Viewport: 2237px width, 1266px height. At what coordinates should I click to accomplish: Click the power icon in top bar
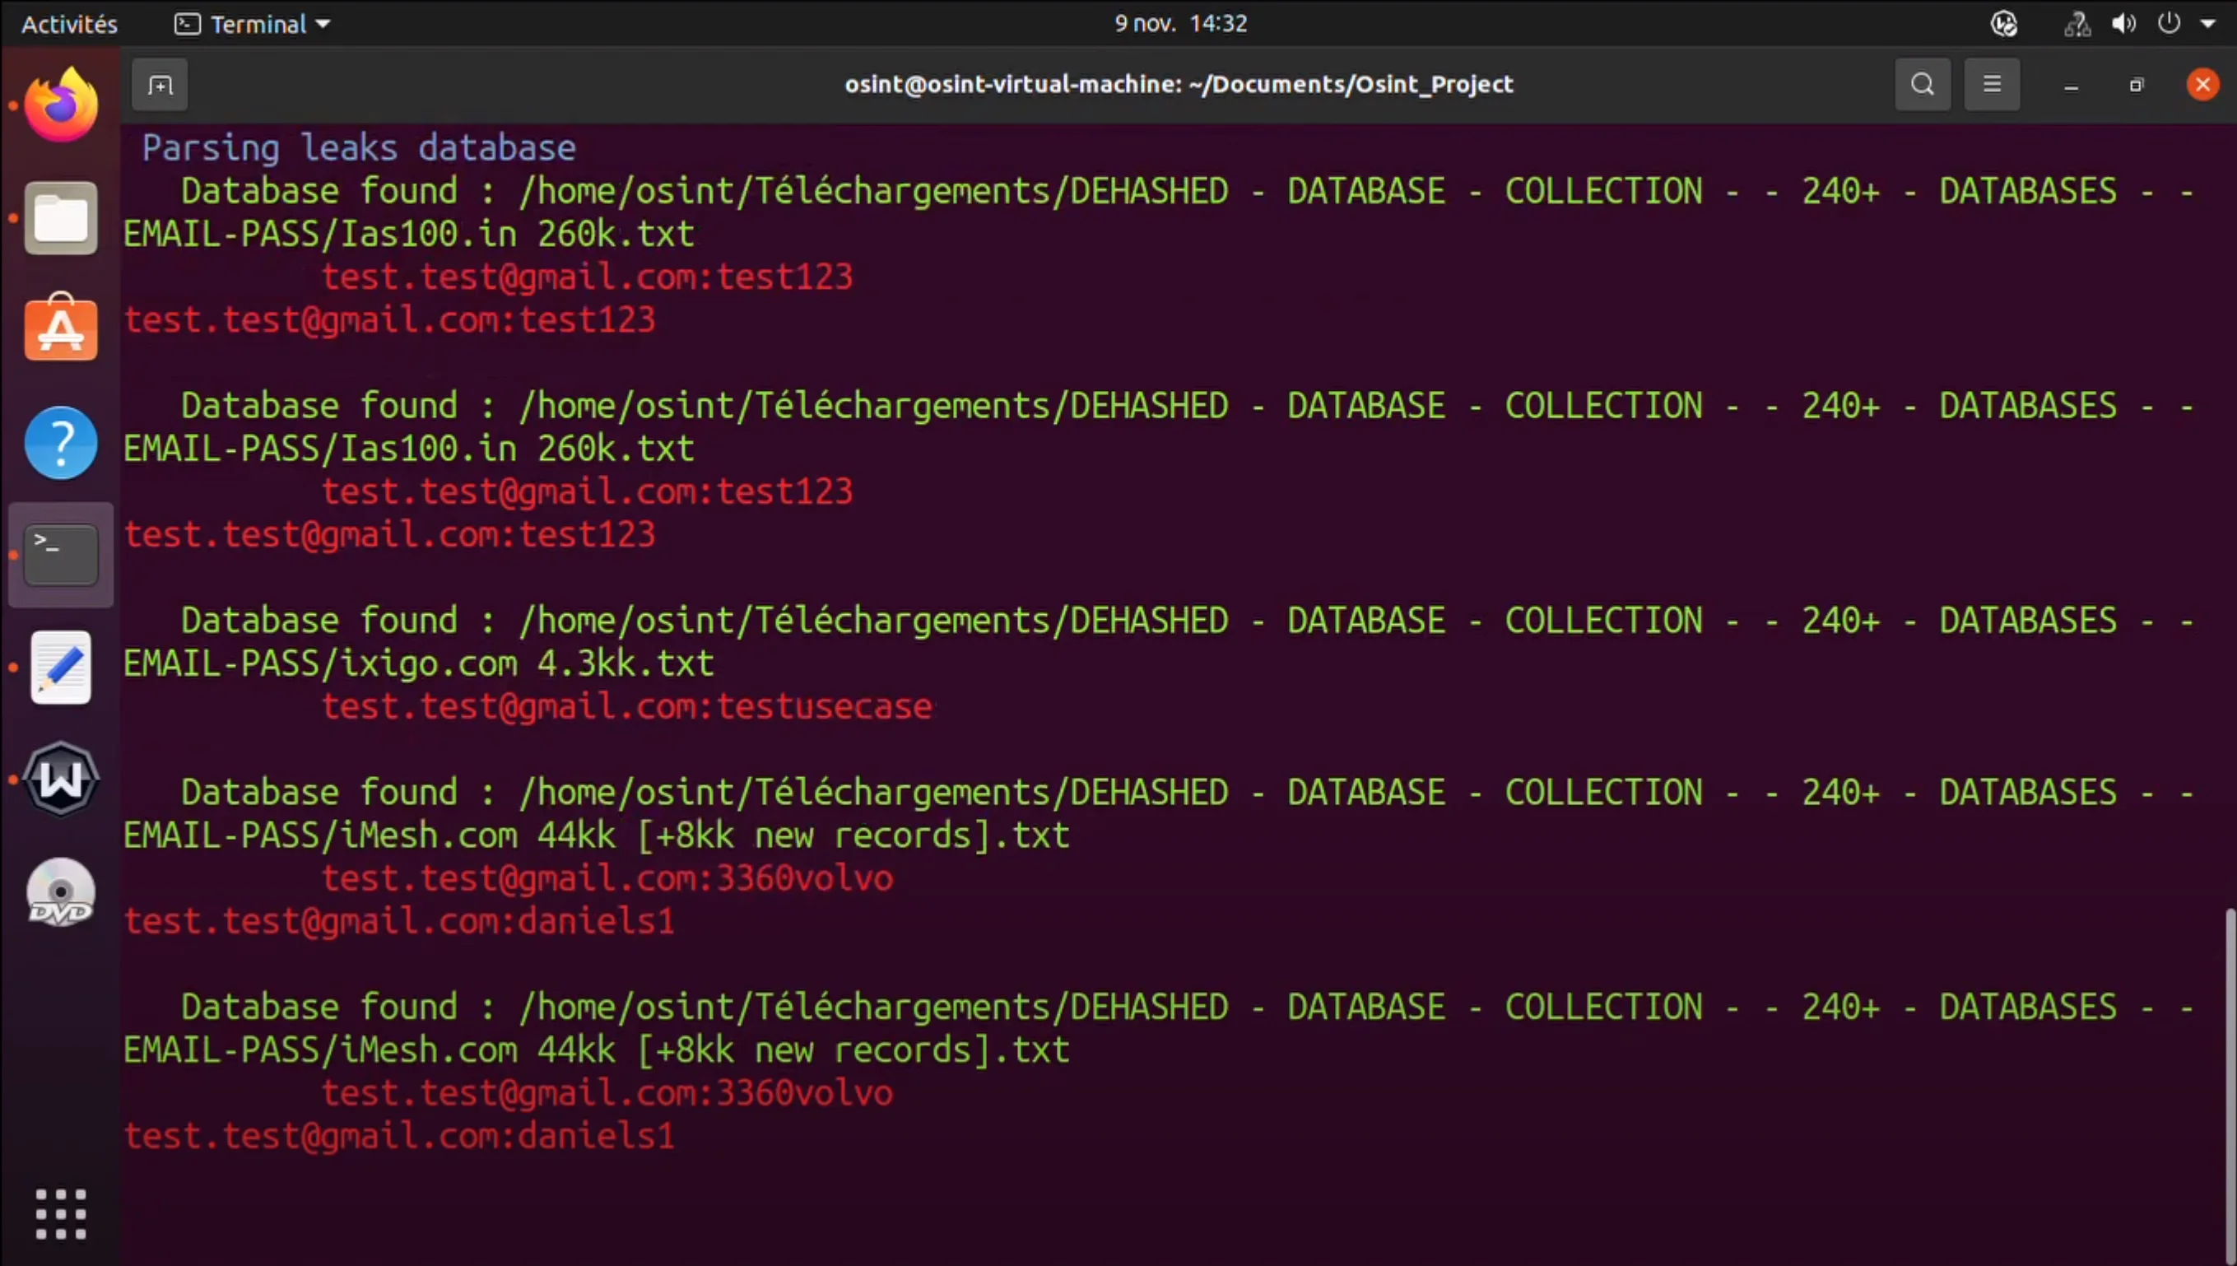point(2169,24)
